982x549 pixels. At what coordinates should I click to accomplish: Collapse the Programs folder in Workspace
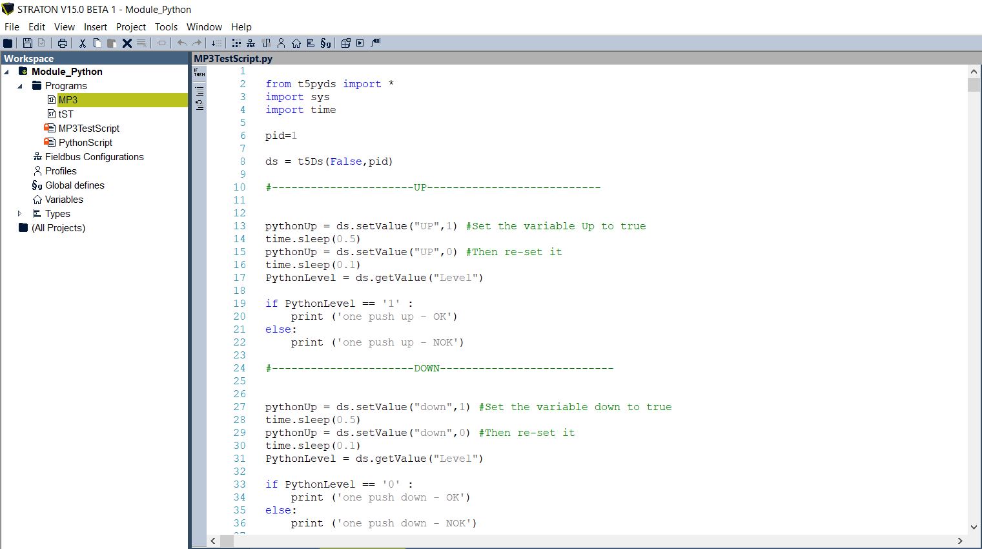pos(19,85)
